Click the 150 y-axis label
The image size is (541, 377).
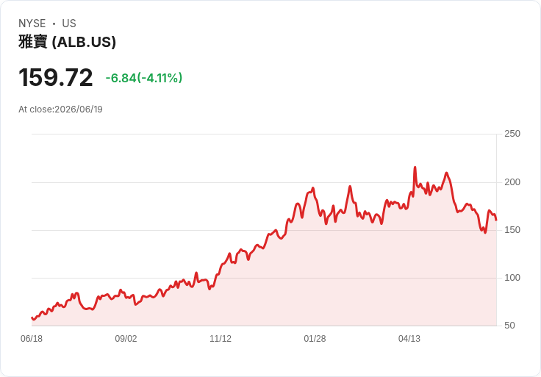(512, 230)
